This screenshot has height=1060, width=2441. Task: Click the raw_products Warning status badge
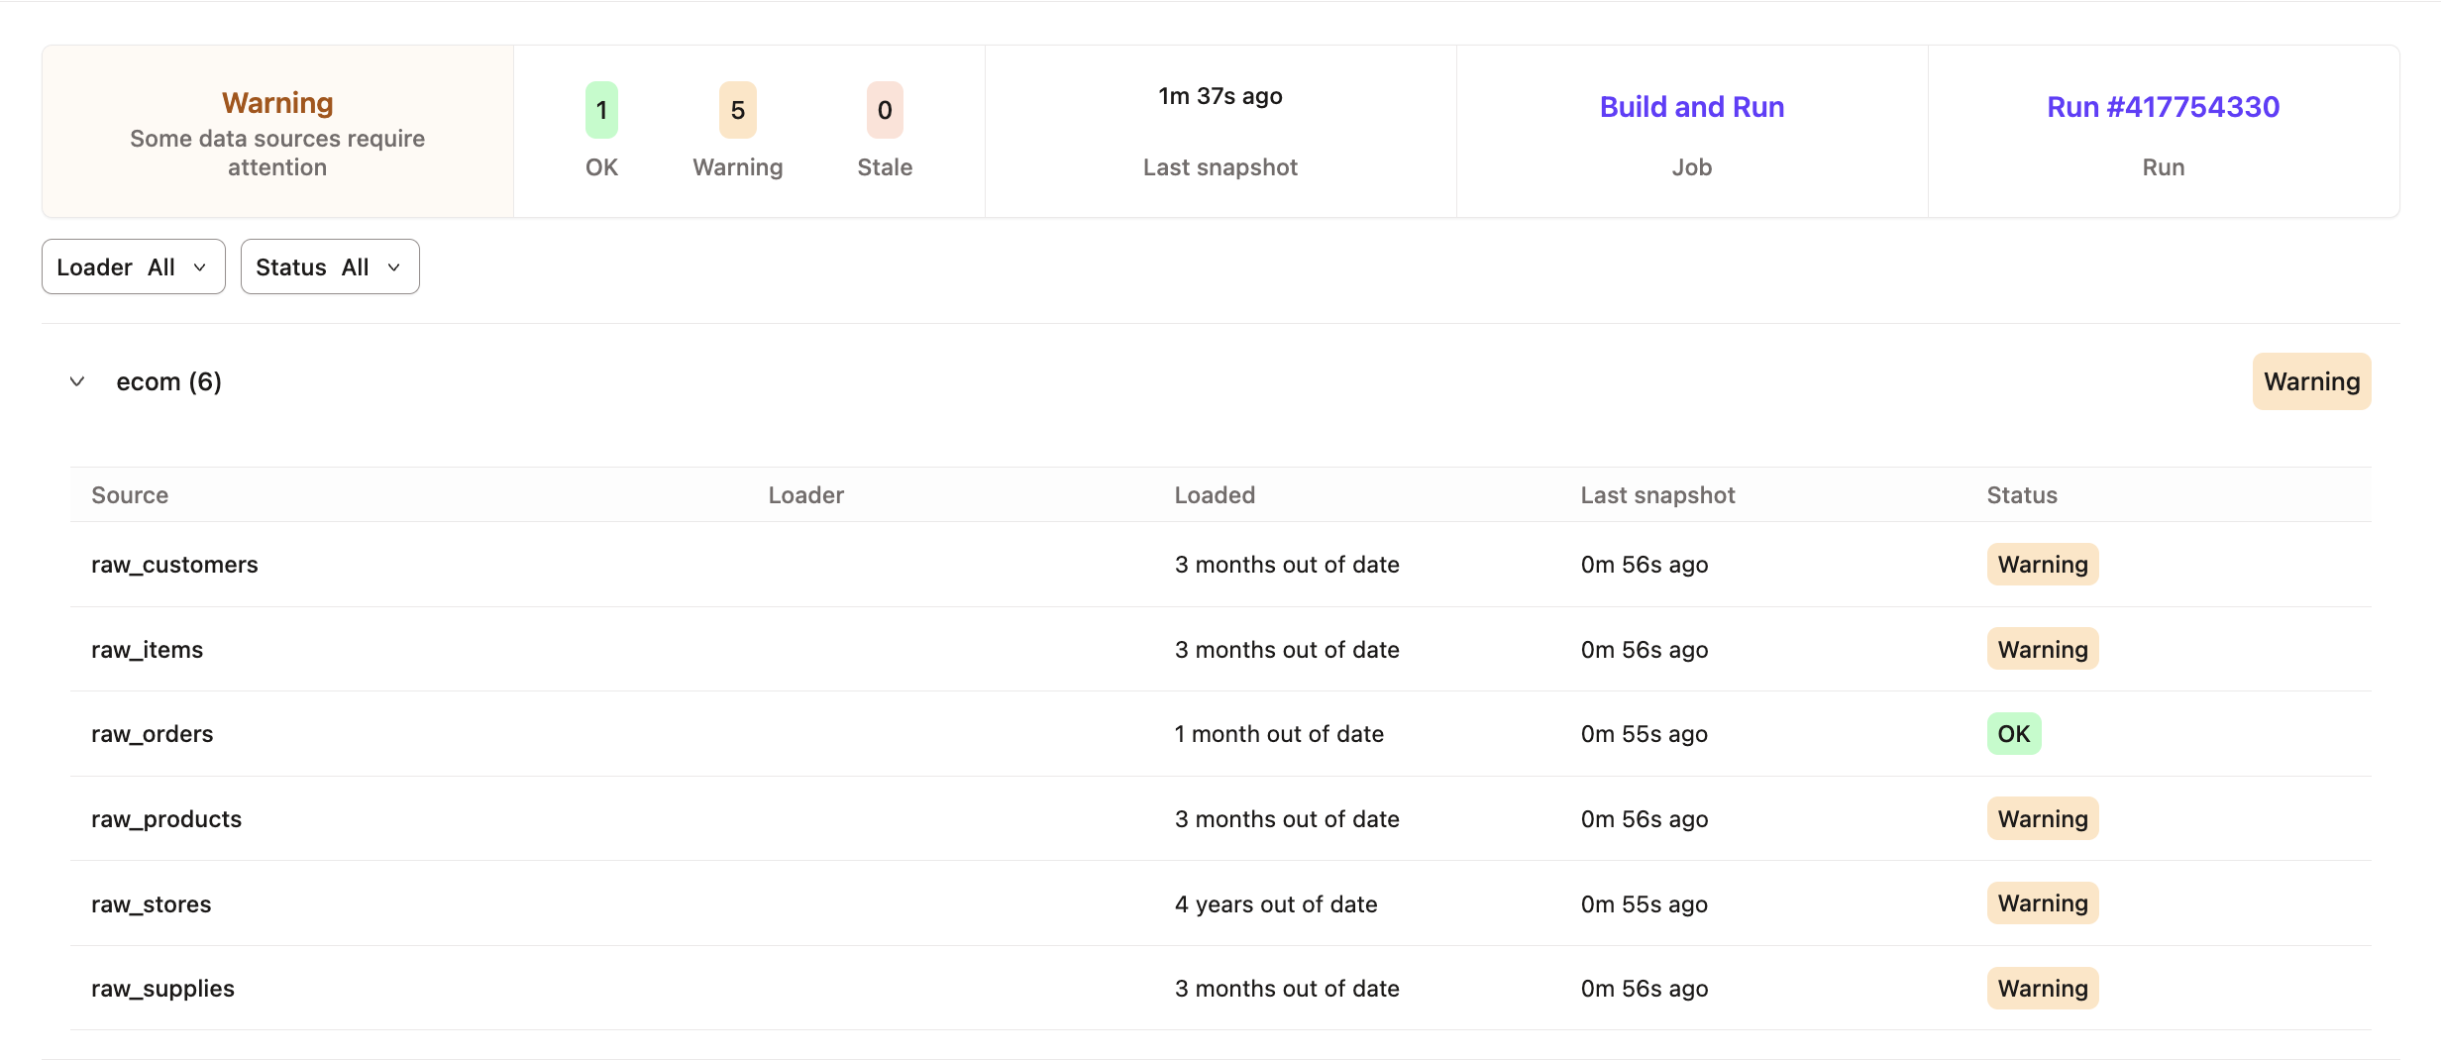click(x=2042, y=819)
